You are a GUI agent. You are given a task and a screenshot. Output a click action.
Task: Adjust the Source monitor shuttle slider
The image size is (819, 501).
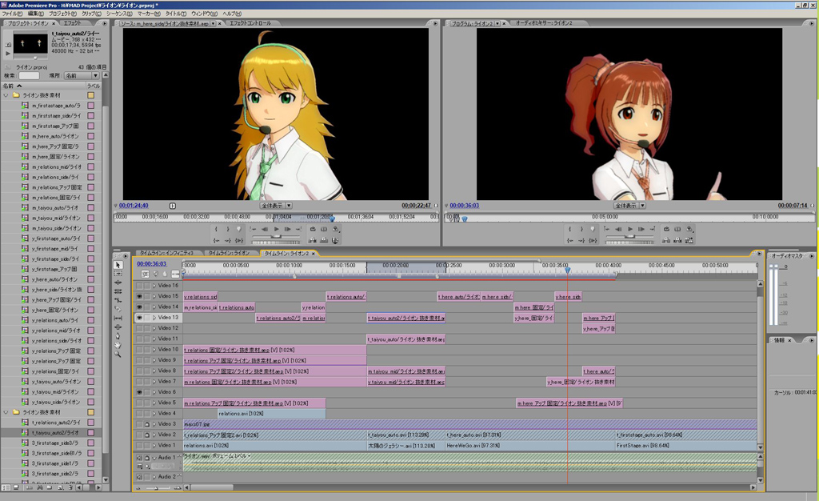pyautogui.click(x=276, y=237)
